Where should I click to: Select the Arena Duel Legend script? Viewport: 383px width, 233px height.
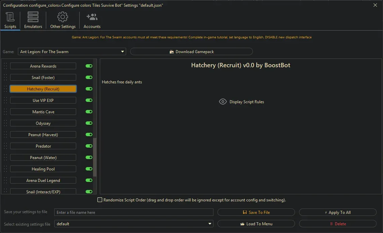(x=43, y=181)
